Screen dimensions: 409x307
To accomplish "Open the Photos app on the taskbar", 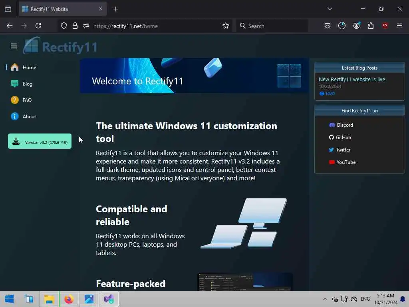I will click(x=89, y=299).
